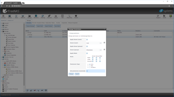Screen dimensions: 174x97
Task: Open Plugins toolbar icon
Action: (56, 16)
